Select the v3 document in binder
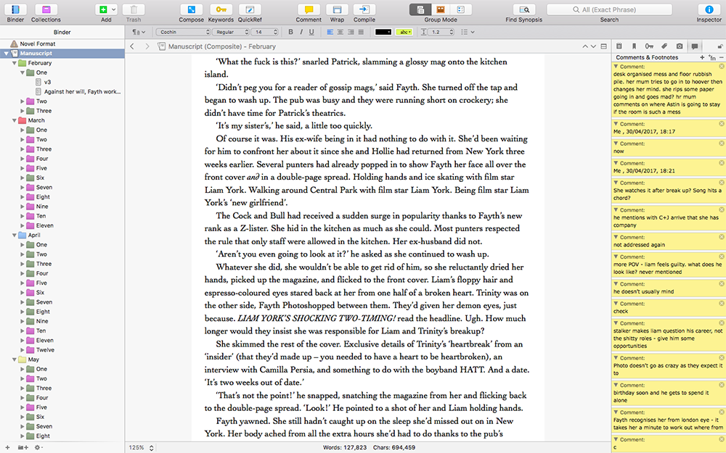This screenshot has height=453, width=726. pyautogui.click(x=47, y=82)
